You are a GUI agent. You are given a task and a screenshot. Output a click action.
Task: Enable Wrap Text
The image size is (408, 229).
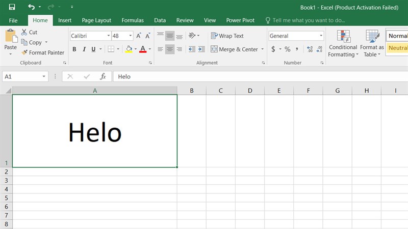pos(227,36)
